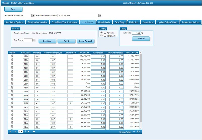The image size is (202, 140).
Task: Go to next page of records
Action: tap(28, 131)
